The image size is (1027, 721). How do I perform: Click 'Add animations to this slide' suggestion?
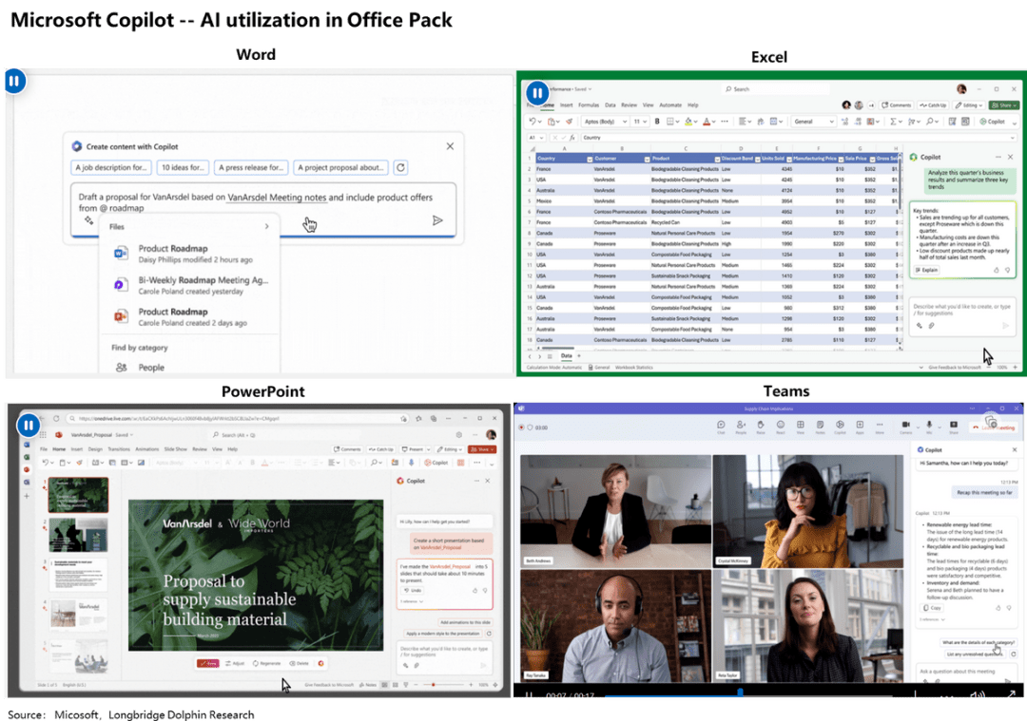pyautogui.click(x=465, y=622)
